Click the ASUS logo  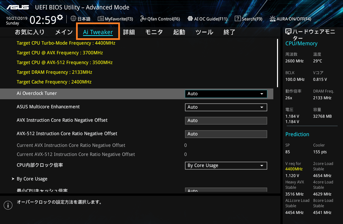[18, 7]
